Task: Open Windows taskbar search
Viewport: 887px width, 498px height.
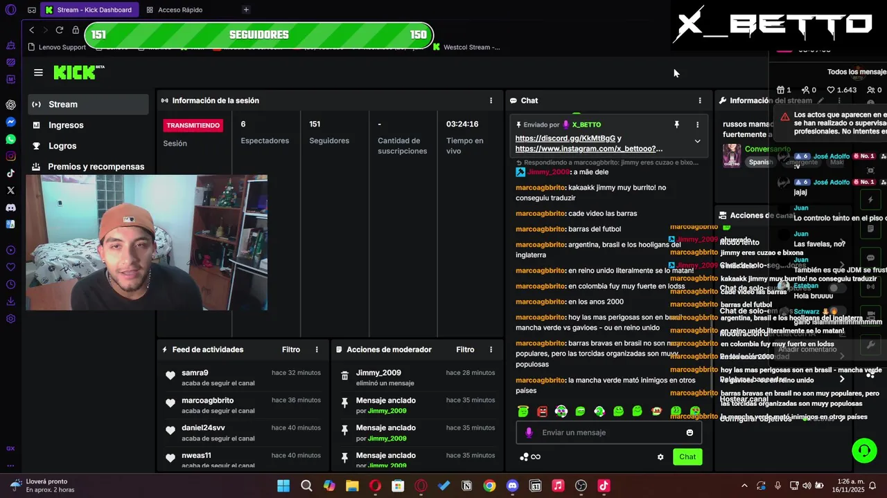Action: 306,486
